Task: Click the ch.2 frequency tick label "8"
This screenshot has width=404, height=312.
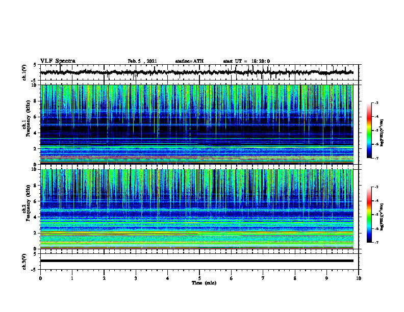Action: [x=35, y=186]
